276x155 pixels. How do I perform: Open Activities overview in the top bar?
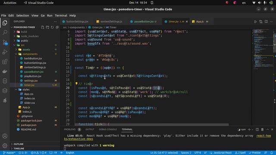10,3
